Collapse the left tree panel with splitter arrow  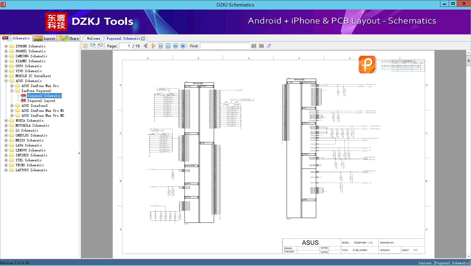(80, 153)
